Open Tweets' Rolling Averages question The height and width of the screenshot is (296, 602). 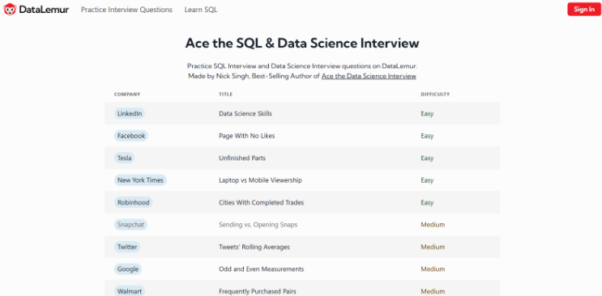(254, 247)
